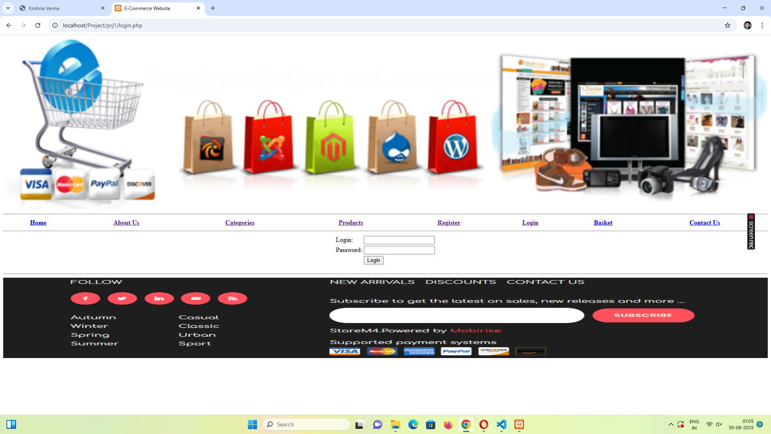Click the footer Discover payment icon
Image resolution: width=771 pixels, height=434 pixels.
click(x=494, y=352)
